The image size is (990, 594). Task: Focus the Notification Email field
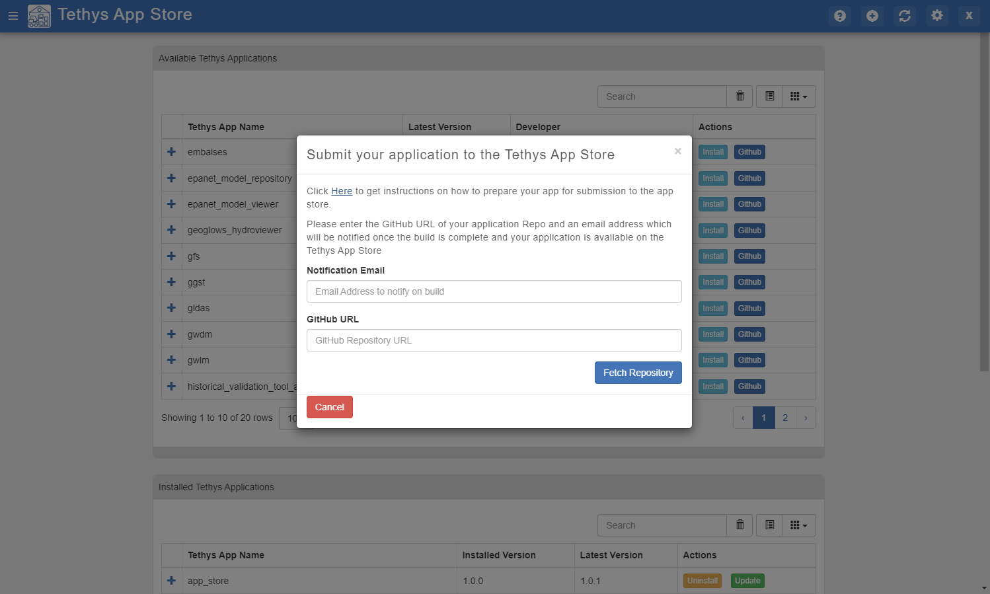tap(494, 291)
